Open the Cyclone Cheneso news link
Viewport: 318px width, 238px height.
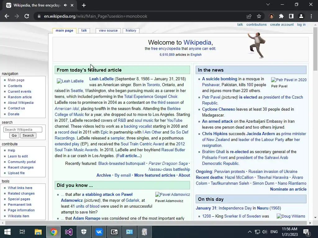219,109
